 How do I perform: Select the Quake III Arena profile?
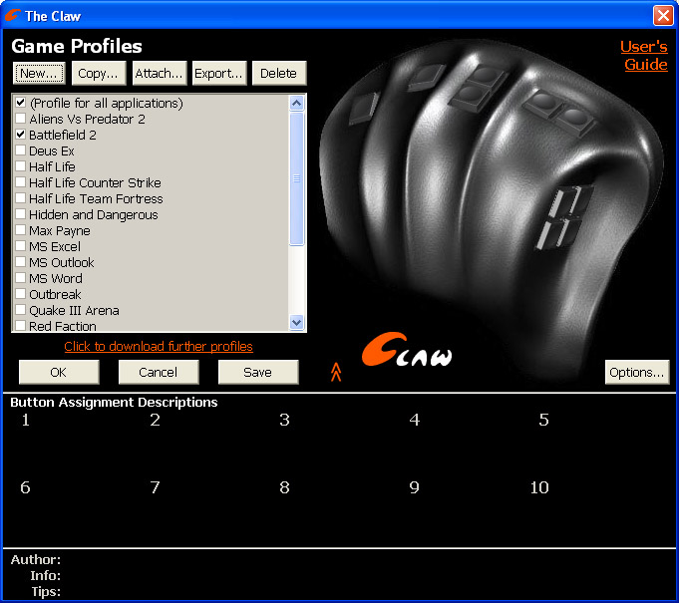[74, 310]
